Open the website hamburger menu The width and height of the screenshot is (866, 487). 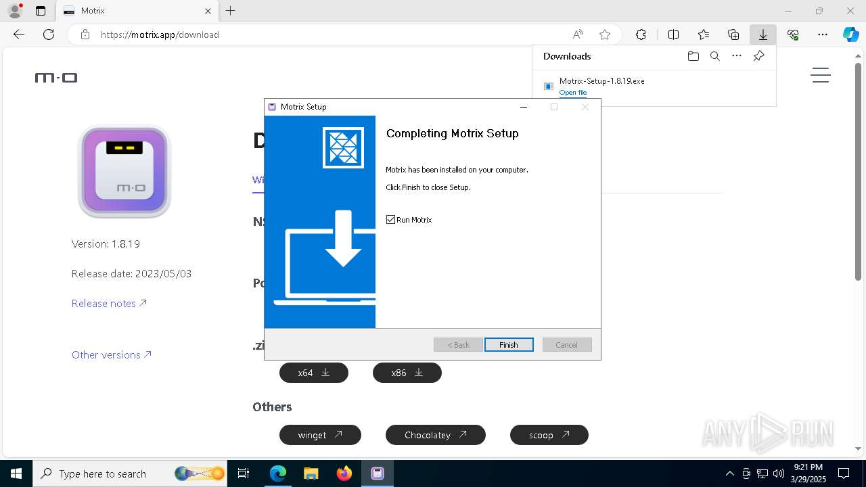click(821, 75)
